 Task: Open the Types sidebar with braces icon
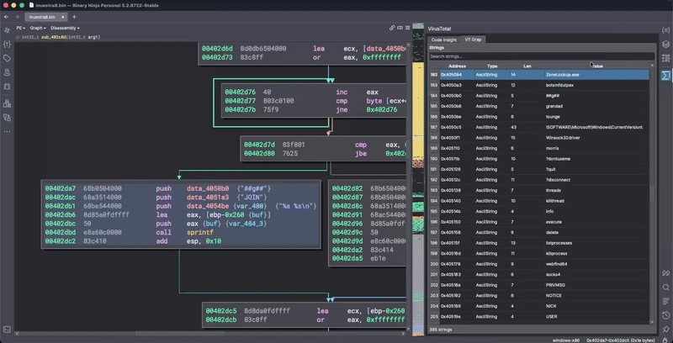tap(7, 42)
